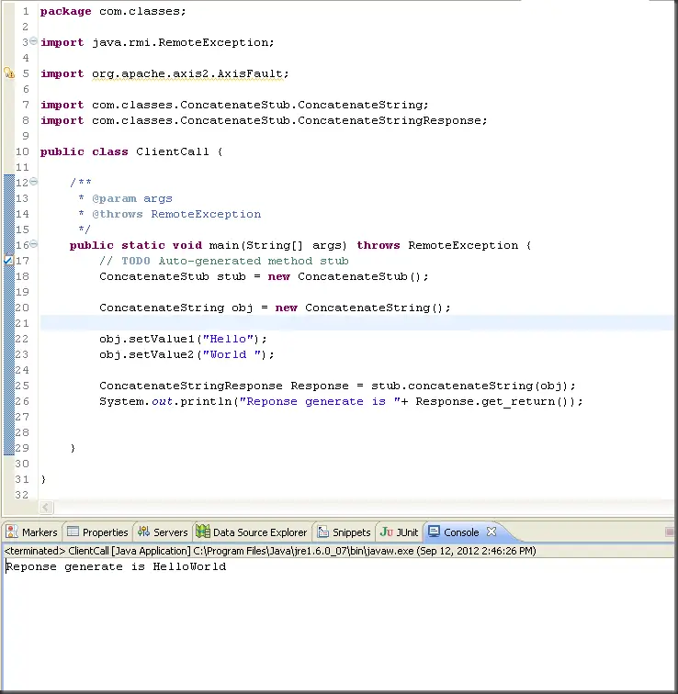Click '@param args' Javadoc tag
This screenshot has height=694, width=678.
tap(132, 198)
